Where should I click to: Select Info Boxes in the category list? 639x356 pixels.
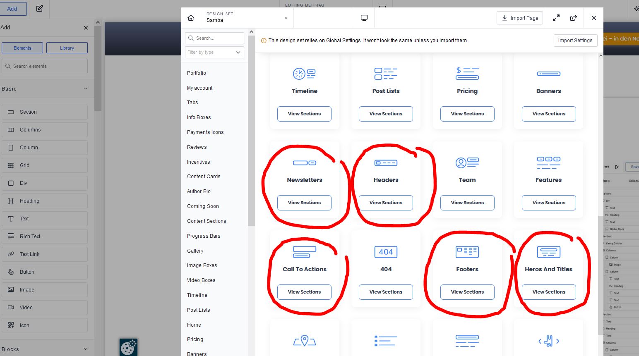pos(199,117)
